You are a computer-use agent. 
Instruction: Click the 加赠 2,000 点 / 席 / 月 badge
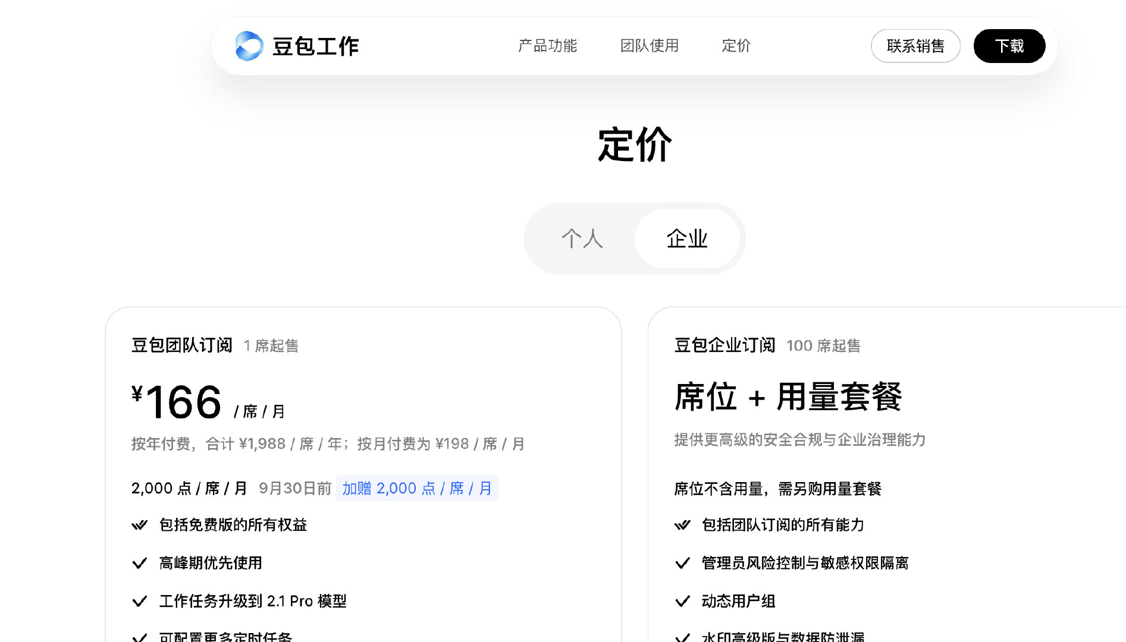[417, 488]
